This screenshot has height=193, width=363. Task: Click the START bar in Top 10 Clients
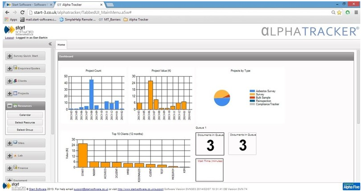(83, 156)
